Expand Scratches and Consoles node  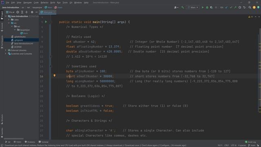(x=6, y=54)
